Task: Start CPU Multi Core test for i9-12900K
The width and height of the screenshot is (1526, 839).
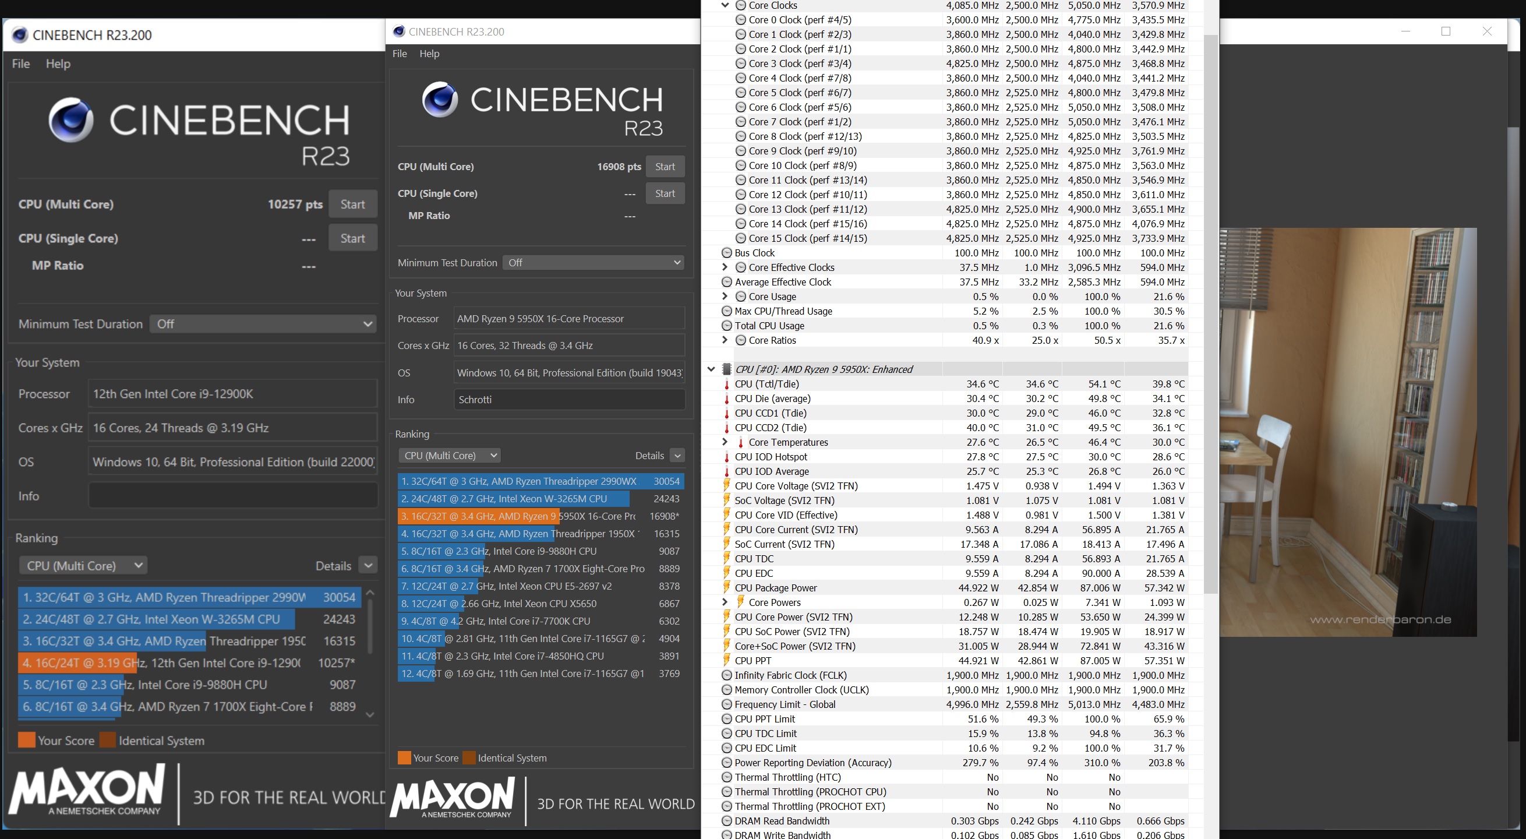Action: coord(352,205)
